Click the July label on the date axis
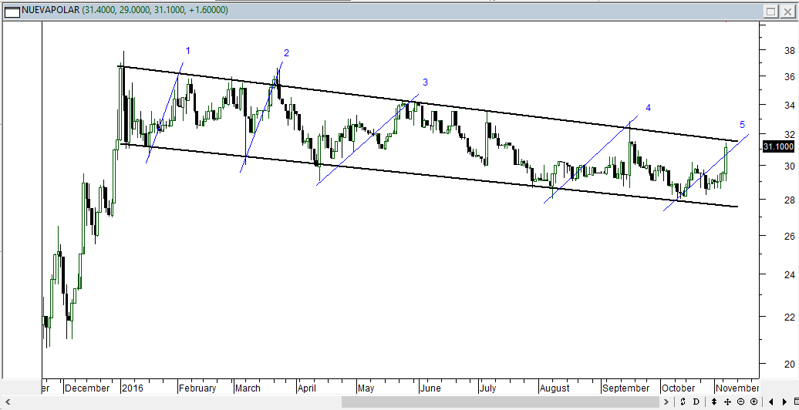This screenshot has width=799, height=410. (487, 388)
